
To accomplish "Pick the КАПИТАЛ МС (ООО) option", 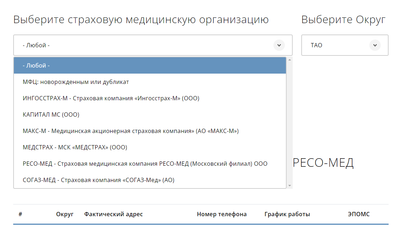I will (150, 114).
